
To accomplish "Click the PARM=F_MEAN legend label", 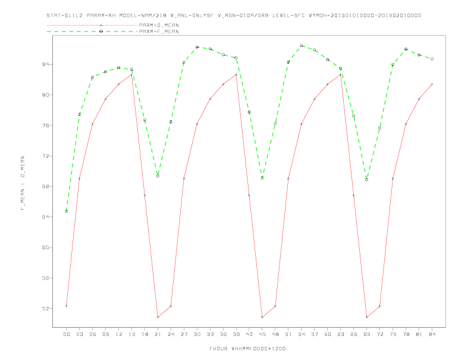I will coord(159,32).
